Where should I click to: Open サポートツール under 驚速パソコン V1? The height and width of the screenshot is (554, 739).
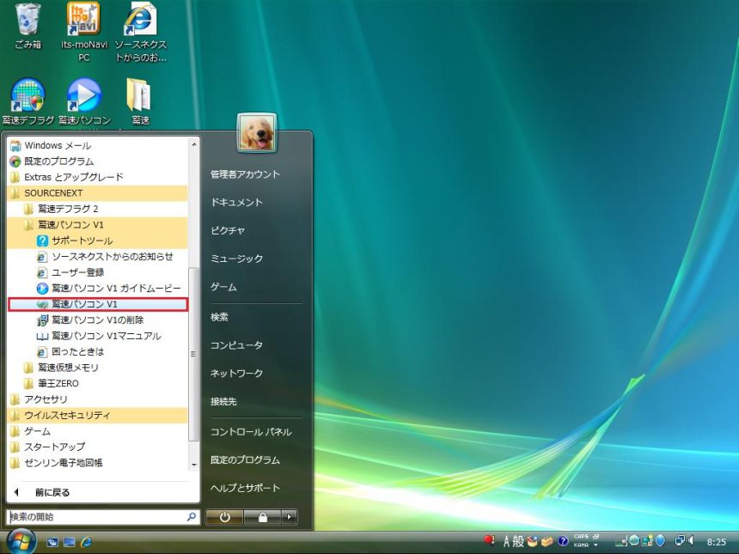[98, 240]
